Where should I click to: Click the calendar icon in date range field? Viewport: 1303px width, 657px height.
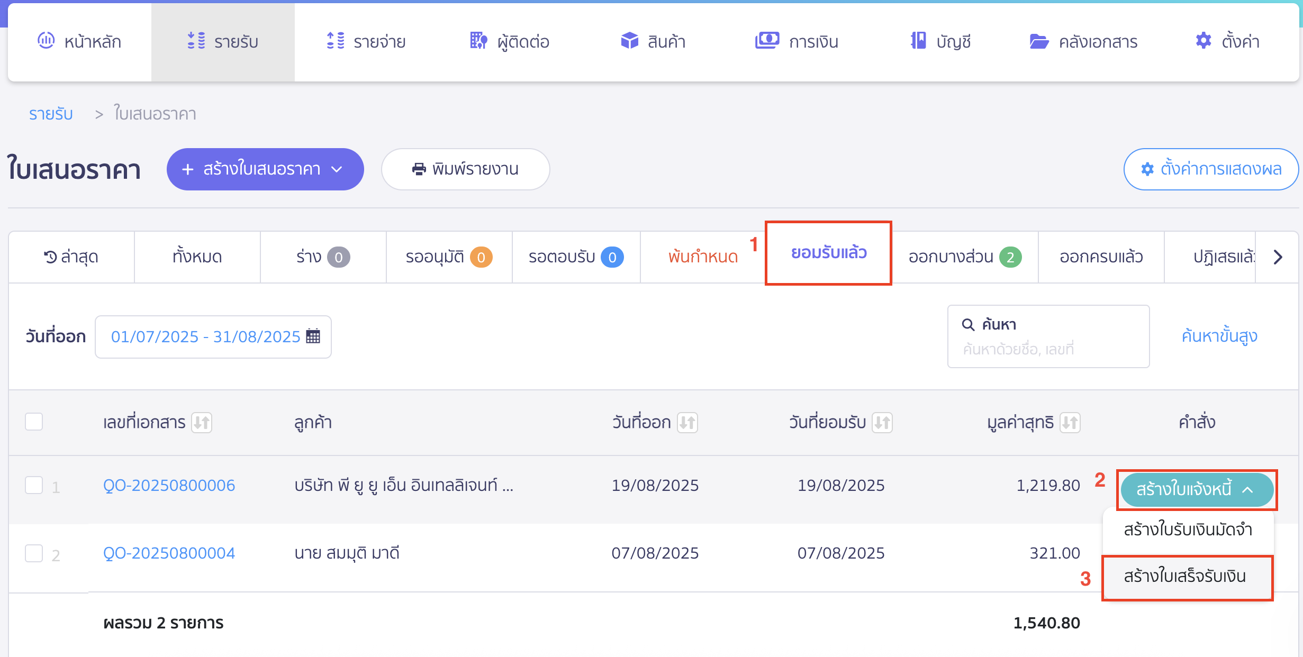[313, 336]
